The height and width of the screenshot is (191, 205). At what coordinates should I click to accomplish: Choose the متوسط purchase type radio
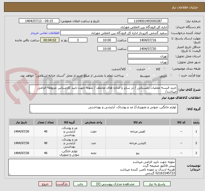(154, 76)
